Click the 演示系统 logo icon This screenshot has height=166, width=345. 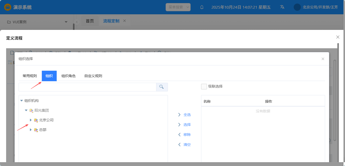point(8,7)
